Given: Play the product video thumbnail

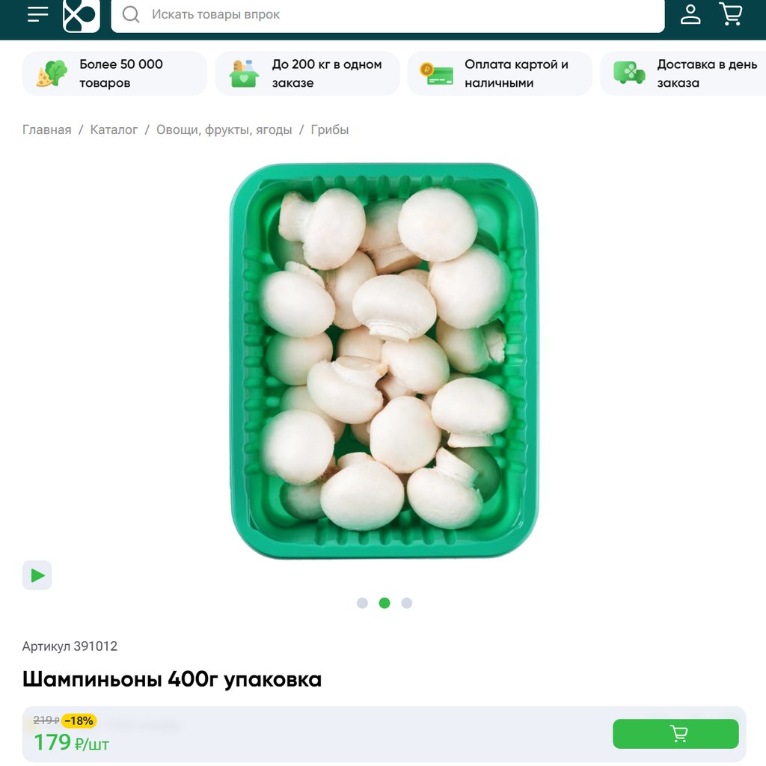Looking at the screenshot, I should click(x=37, y=575).
